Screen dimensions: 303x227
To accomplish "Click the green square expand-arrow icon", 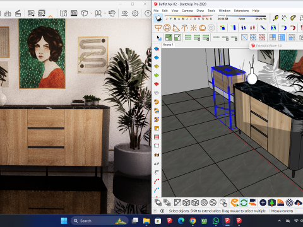I will (169, 38).
